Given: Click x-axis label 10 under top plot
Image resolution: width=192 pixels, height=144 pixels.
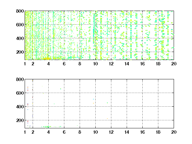Looking at the screenshot, I should [95, 64].
